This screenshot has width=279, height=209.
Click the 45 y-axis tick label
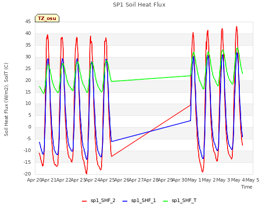coord(28,22)
